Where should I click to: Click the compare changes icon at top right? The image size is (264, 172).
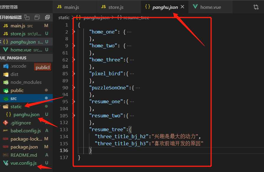point(256,7)
